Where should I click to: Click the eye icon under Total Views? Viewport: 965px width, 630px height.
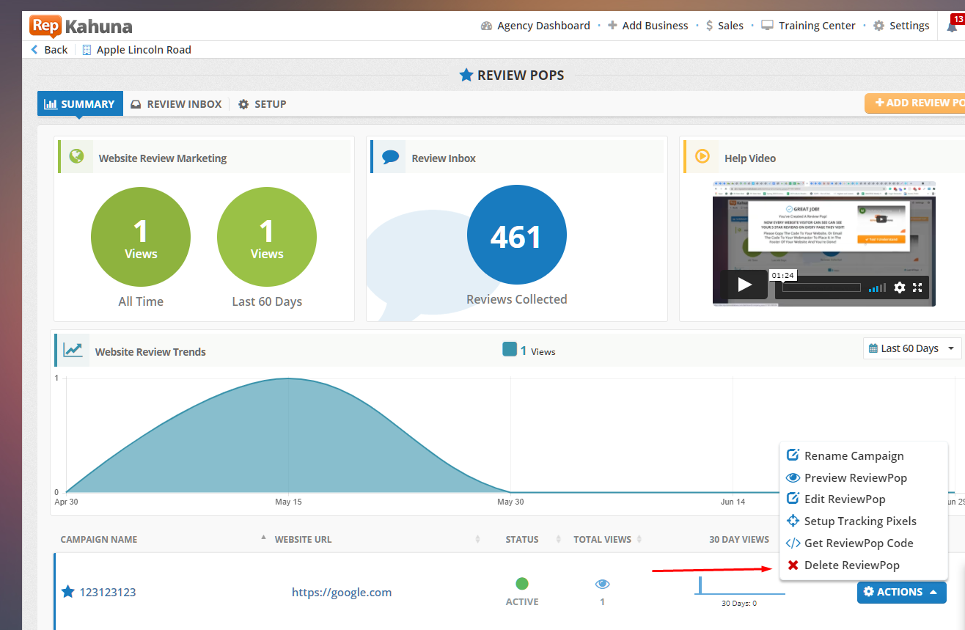tap(602, 584)
